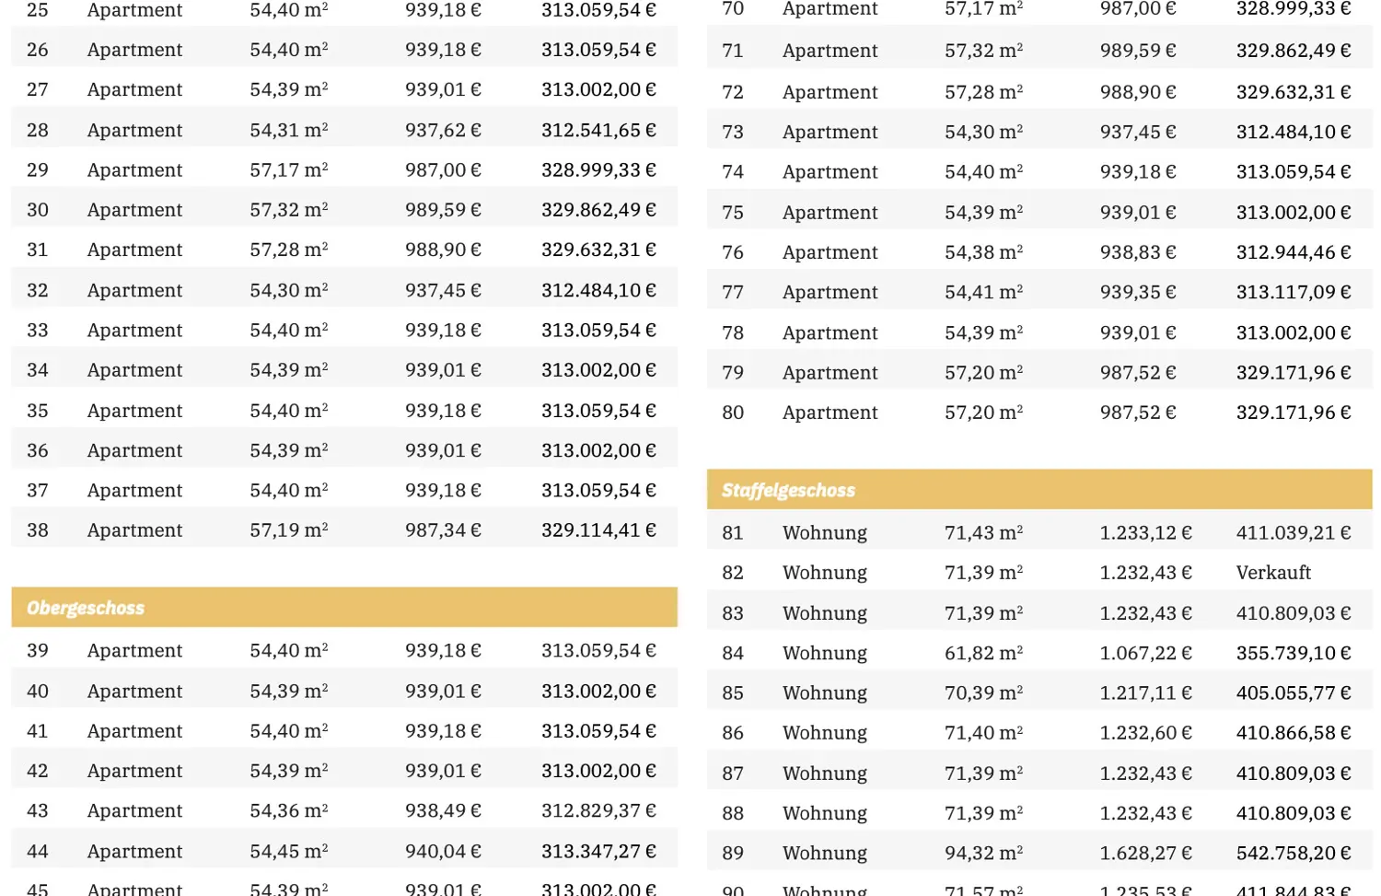
Task: Click the Staffelgeschoss section header
Action: click(x=788, y=490)
